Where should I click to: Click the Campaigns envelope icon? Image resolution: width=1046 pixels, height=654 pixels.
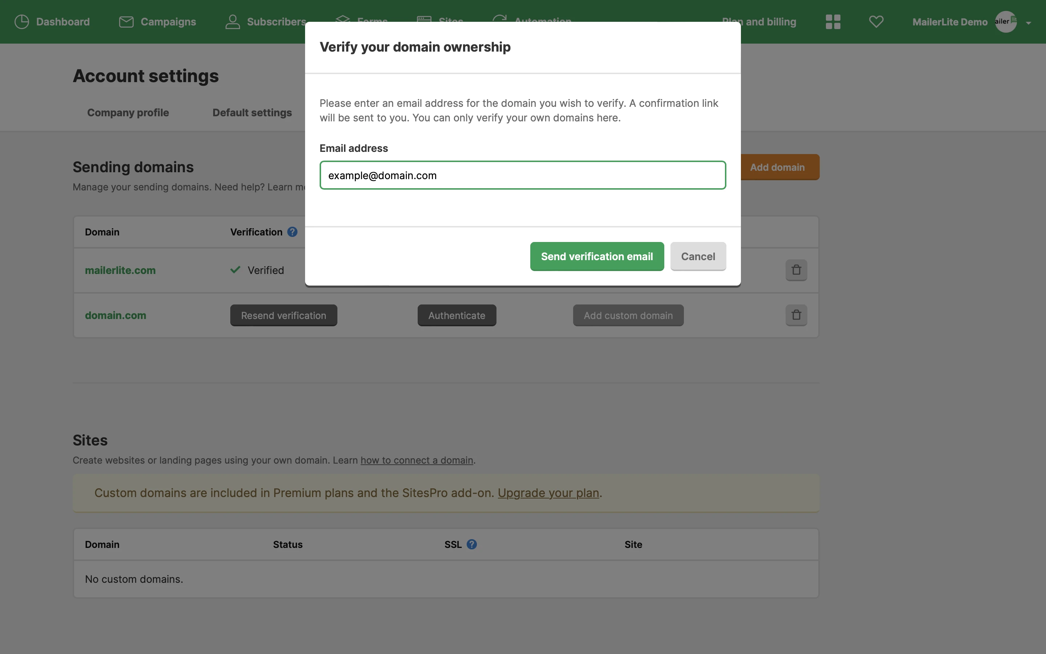(x=126, y=22)
